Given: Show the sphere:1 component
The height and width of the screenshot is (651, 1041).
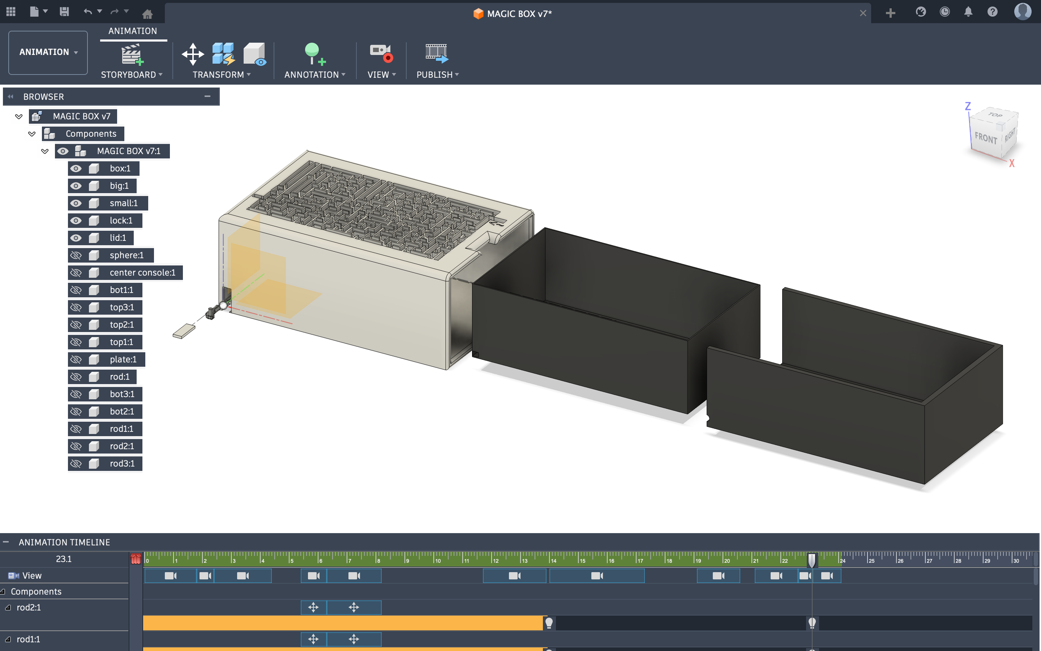Looking at the screenshot, I should point(76,255).
